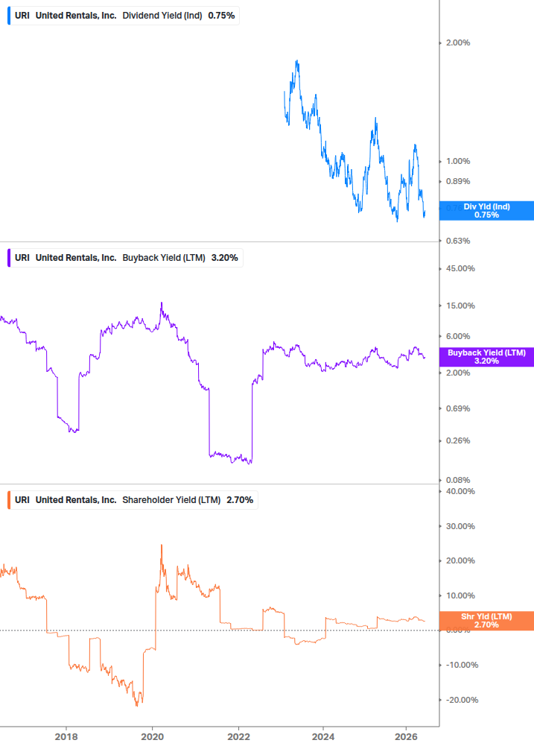Click the 0.89% tick on the dividend yield axis
534x749 pixels.
(458, 181)
